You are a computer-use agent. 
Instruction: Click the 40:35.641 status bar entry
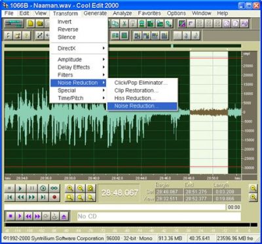click(x=200, y=238)
